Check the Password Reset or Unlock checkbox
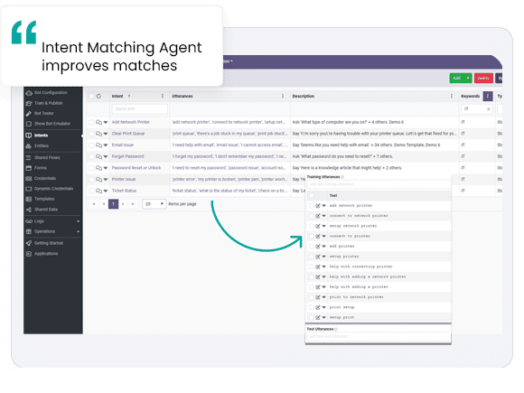 [91, 168]
